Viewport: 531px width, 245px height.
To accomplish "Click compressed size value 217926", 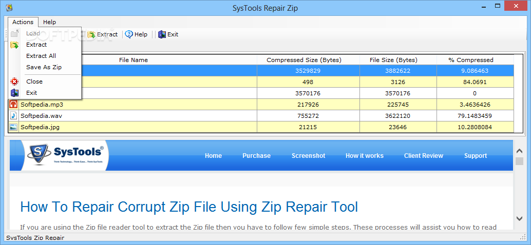I will pyautogui.click(x=308, y=105).
